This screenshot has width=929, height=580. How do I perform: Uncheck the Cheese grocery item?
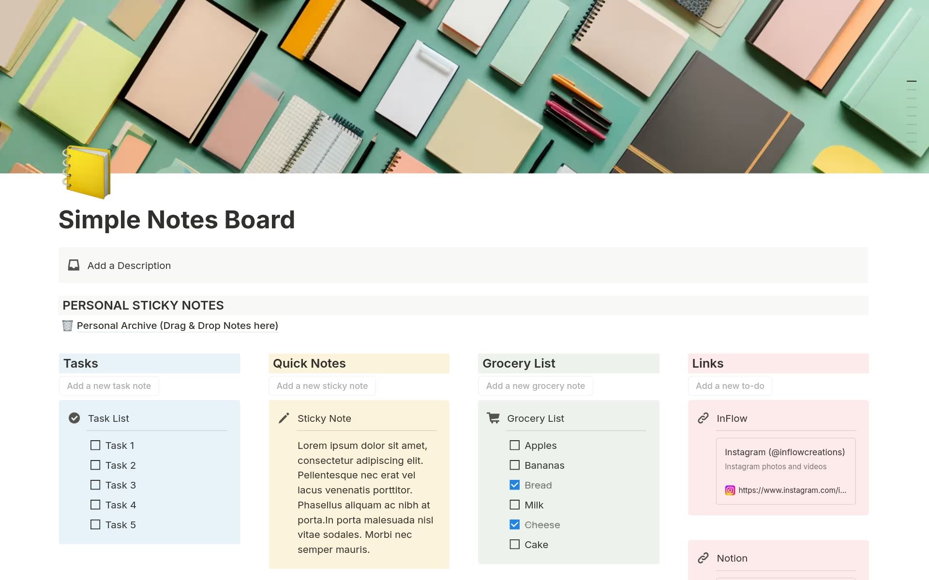[x=514, y=524]
